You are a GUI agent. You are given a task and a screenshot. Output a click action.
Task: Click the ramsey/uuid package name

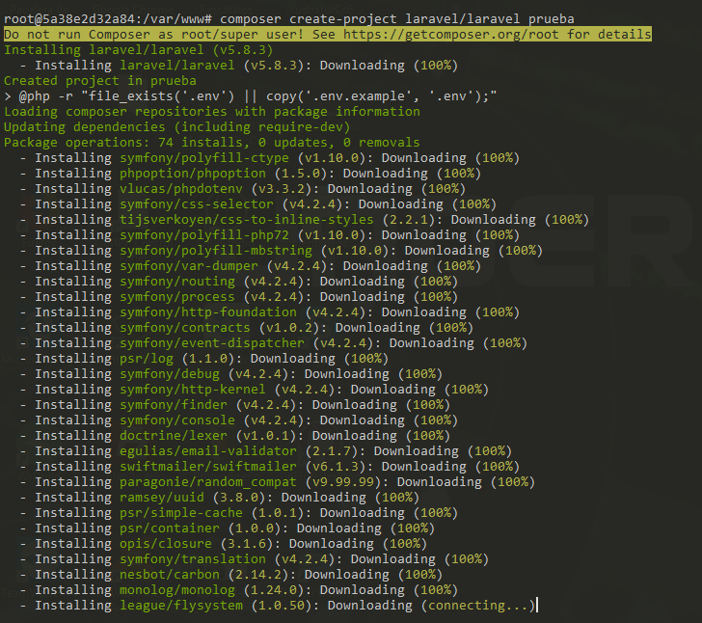162,498
